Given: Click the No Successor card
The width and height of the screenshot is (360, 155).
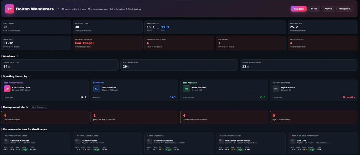Looking at the screenshot, I should pyautogui.click(x=323, y=43).
